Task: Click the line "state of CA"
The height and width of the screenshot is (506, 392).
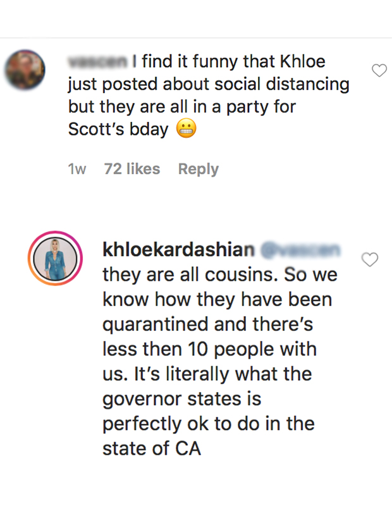Action: coord(152,448)
